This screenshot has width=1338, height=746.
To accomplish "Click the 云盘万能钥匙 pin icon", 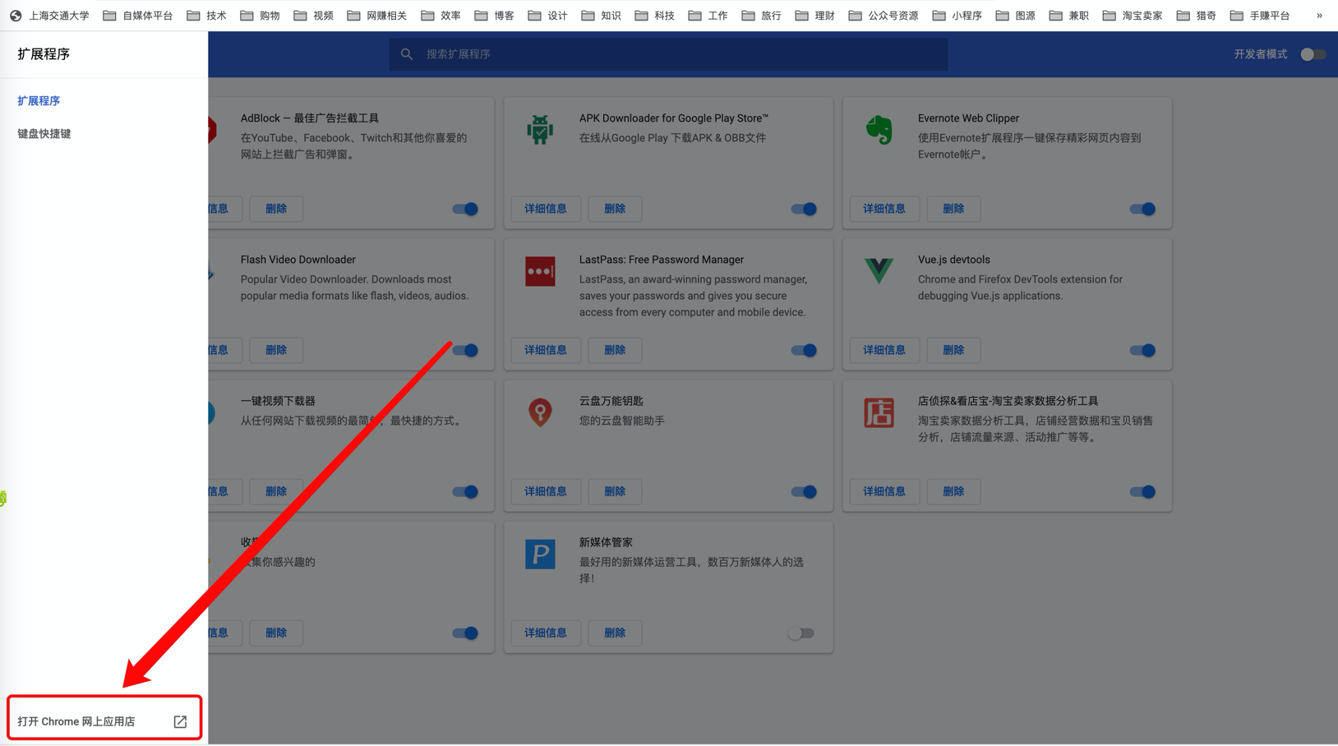I will point(540,412).
